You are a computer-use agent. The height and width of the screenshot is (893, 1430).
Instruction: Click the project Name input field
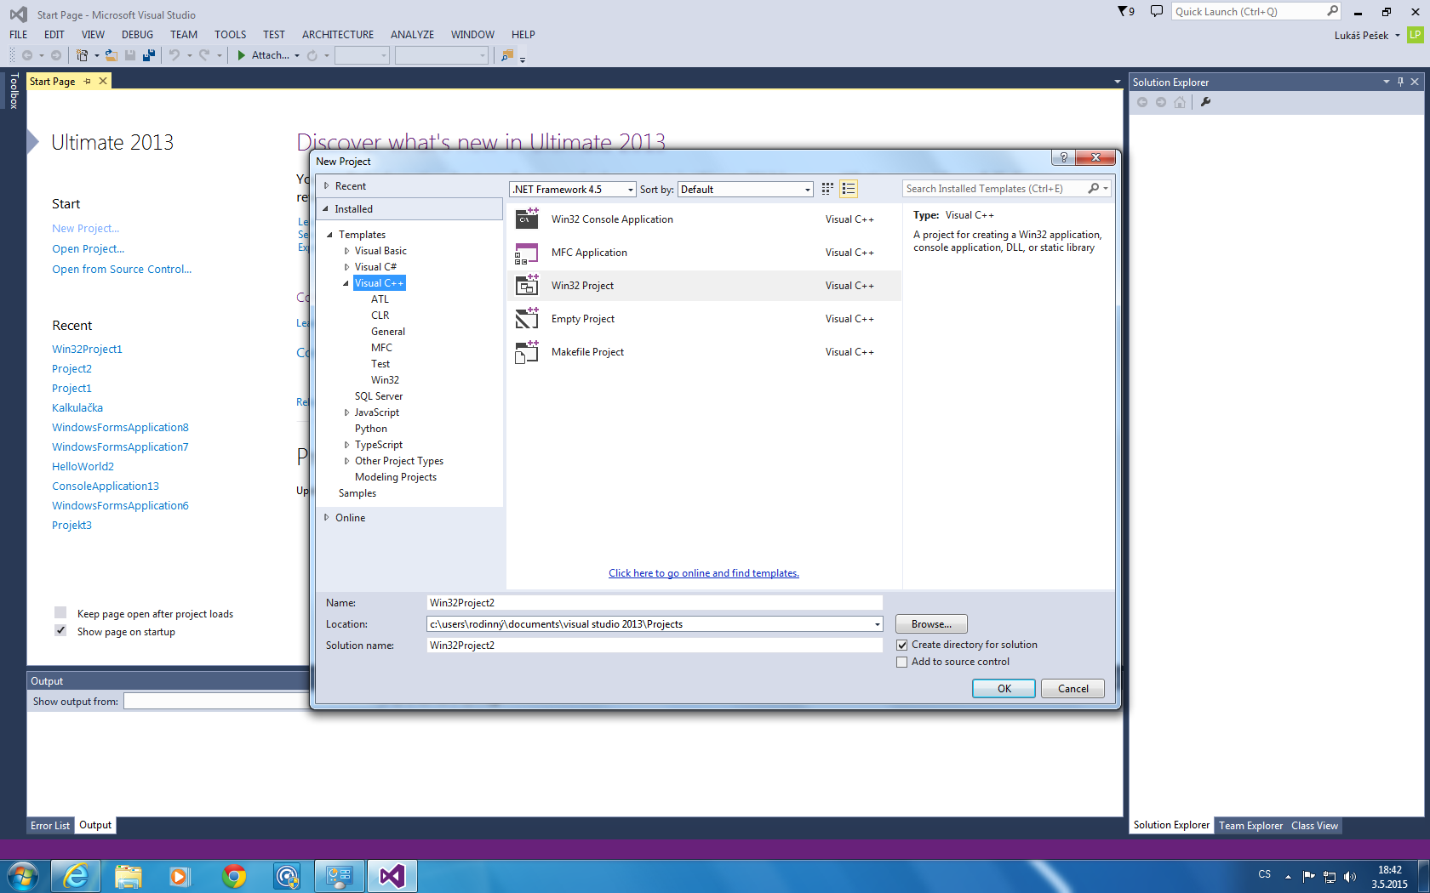[655, 603]
